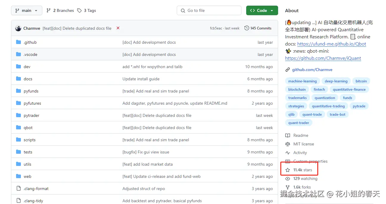Click the Charmve author avatar

click(18, 28)
